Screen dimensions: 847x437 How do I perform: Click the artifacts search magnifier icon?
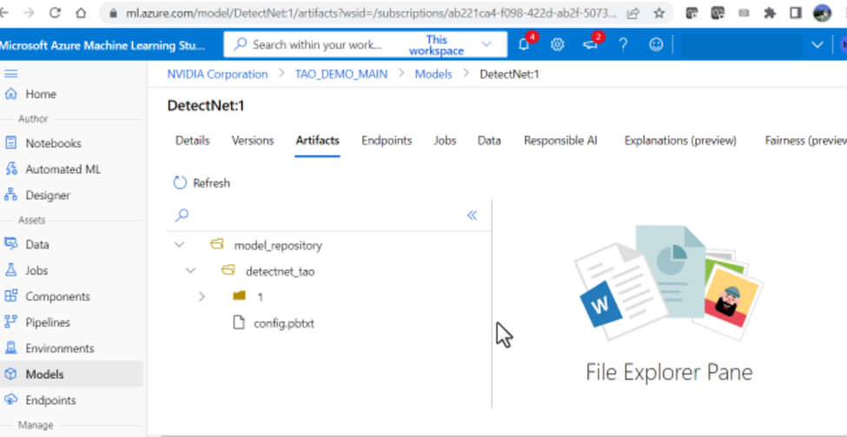tap(182, 215)
